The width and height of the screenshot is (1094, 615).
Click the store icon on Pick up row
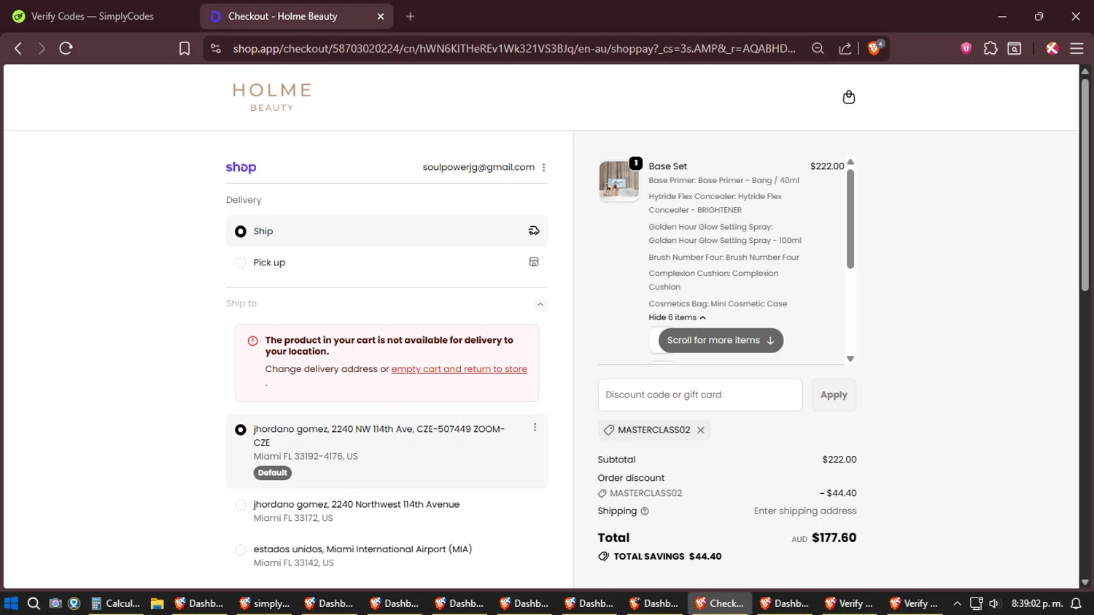(x=534, y=262)
